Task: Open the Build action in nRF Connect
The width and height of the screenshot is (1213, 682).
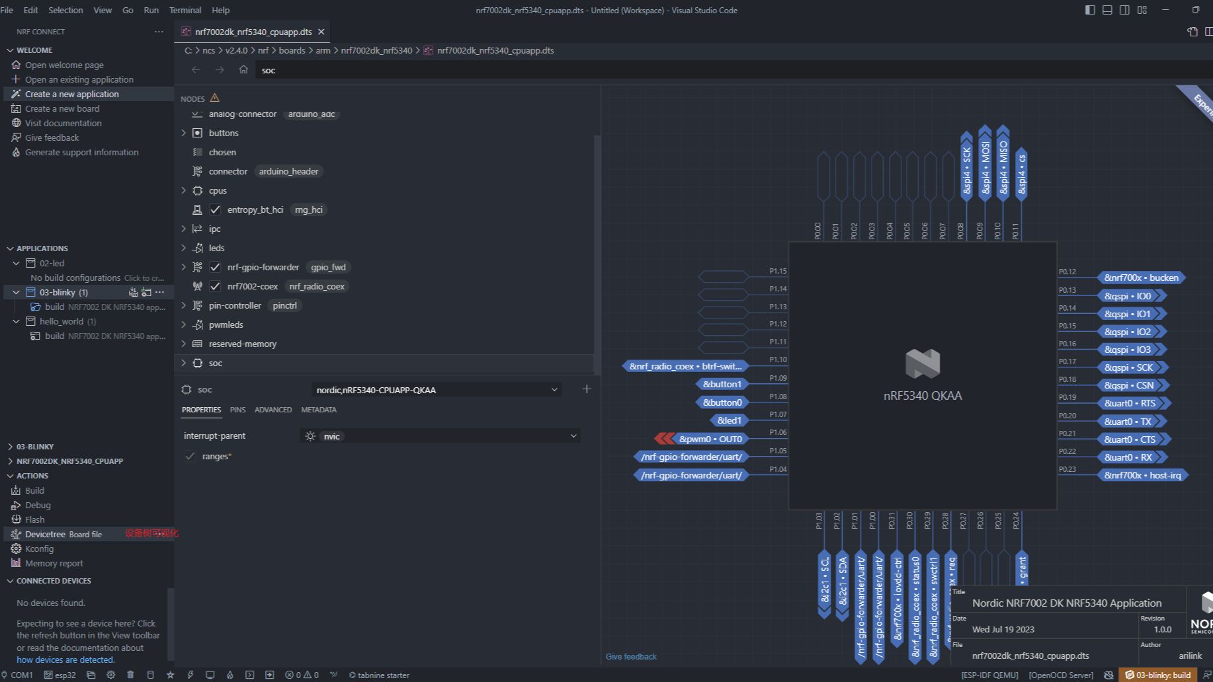Action: click(33, 490)
